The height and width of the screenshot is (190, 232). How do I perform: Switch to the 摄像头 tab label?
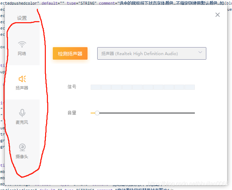click(x=22, y=156)
